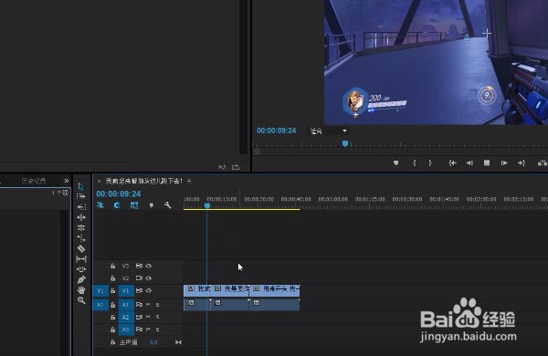Screen dimensions: 548x356
Task: Click Program monitor timecode 00:00:09:24
Action: pos(277,131)
